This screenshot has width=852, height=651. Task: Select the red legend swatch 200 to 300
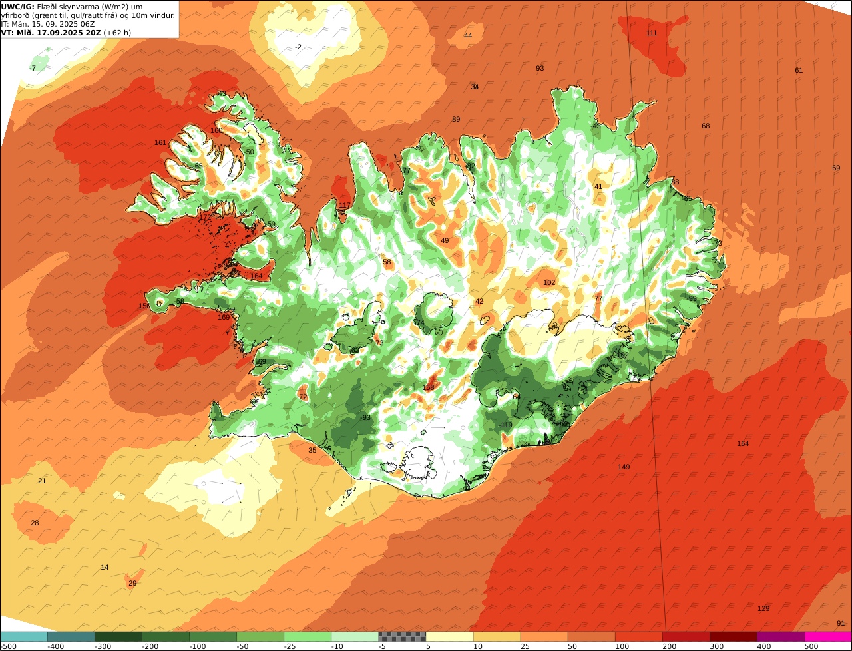[x=686, y=637]
